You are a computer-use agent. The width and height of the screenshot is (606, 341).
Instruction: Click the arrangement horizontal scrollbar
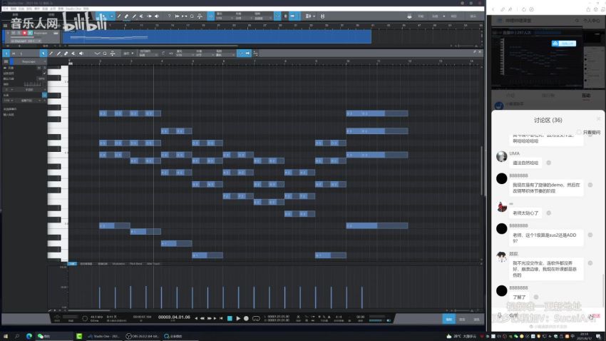point(150,46)
